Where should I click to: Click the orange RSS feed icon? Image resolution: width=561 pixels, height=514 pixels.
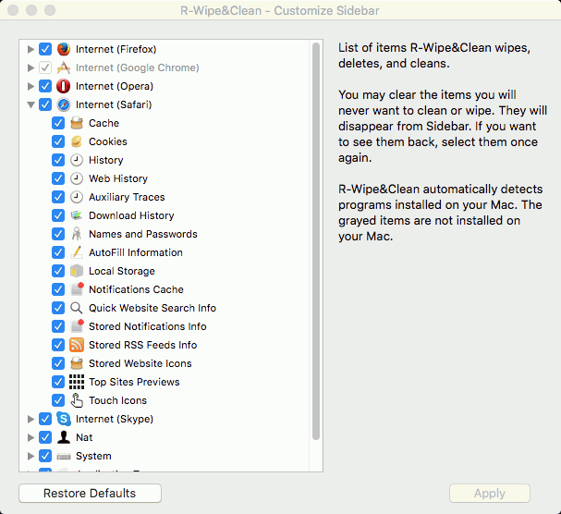click(77, 345)
